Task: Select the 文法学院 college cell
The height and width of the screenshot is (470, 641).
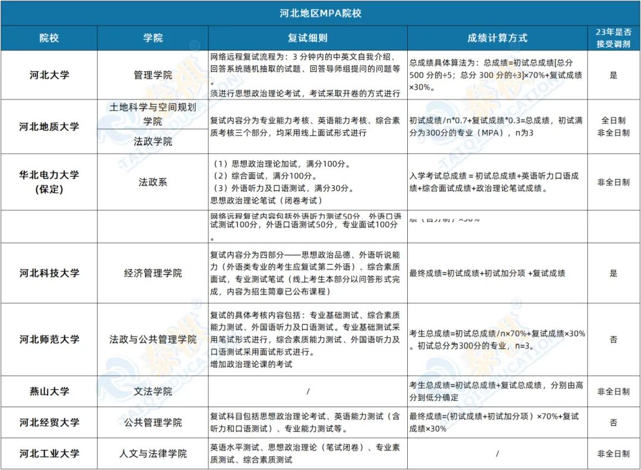Action: [x=153, y=391]
